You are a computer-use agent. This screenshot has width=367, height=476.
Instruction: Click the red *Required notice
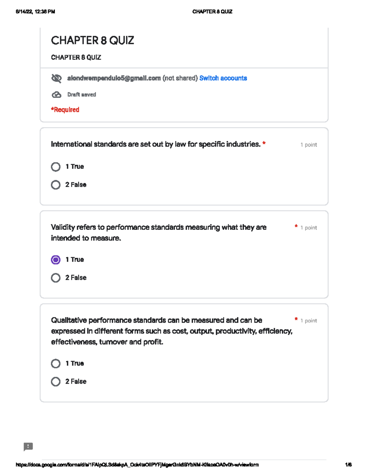click(65, 110)
